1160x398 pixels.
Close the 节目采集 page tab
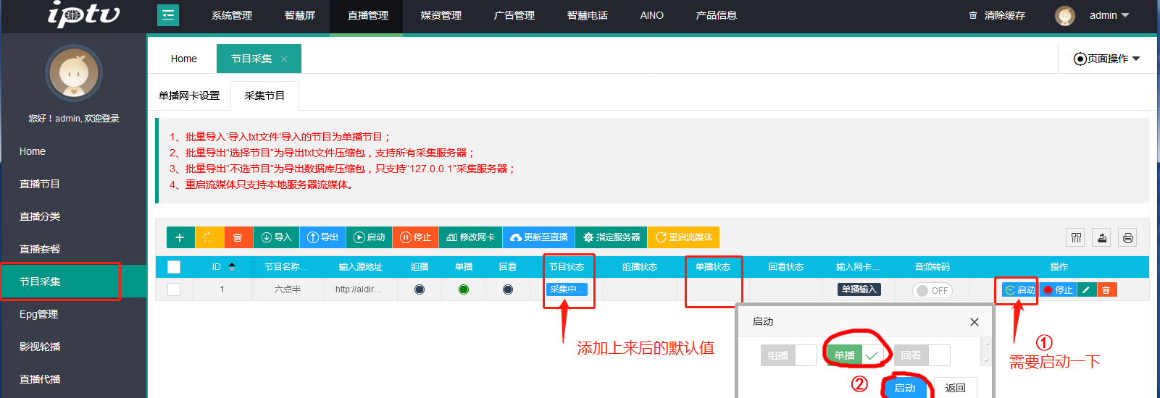coord(284,59)
